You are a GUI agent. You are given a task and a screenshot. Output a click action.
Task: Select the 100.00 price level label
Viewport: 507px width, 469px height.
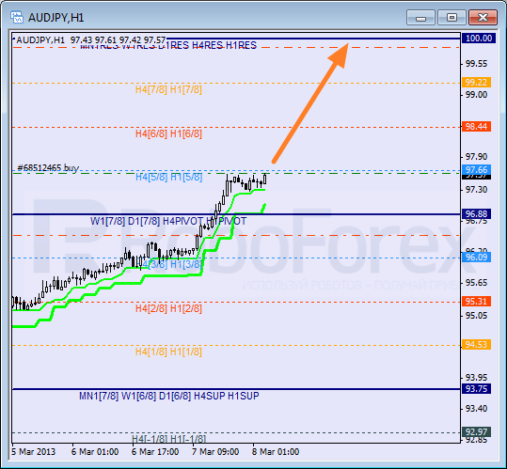pos(479,39)
